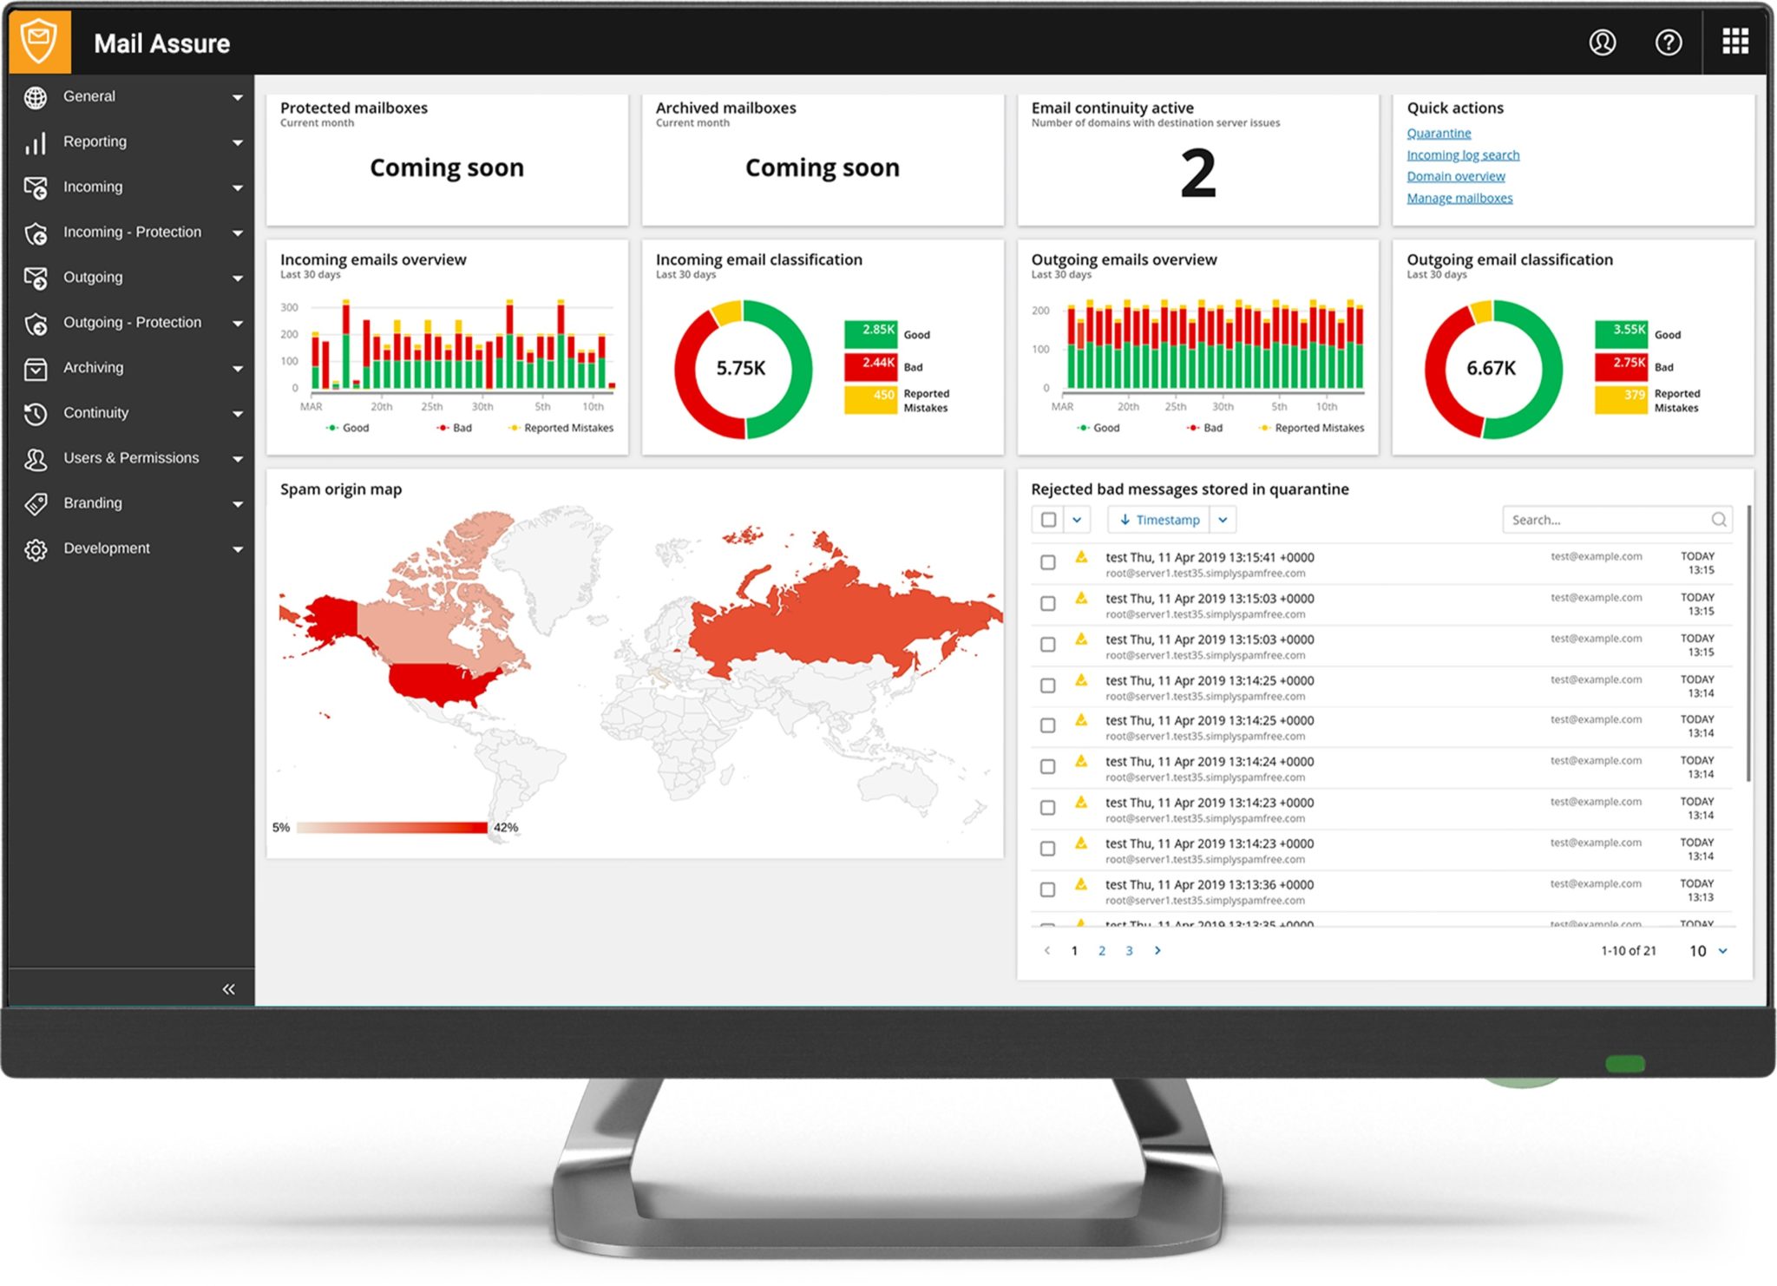This screenshot has width=1777, height=1286.
Task: Click the user account profile icon
Action: [1602, 42]
